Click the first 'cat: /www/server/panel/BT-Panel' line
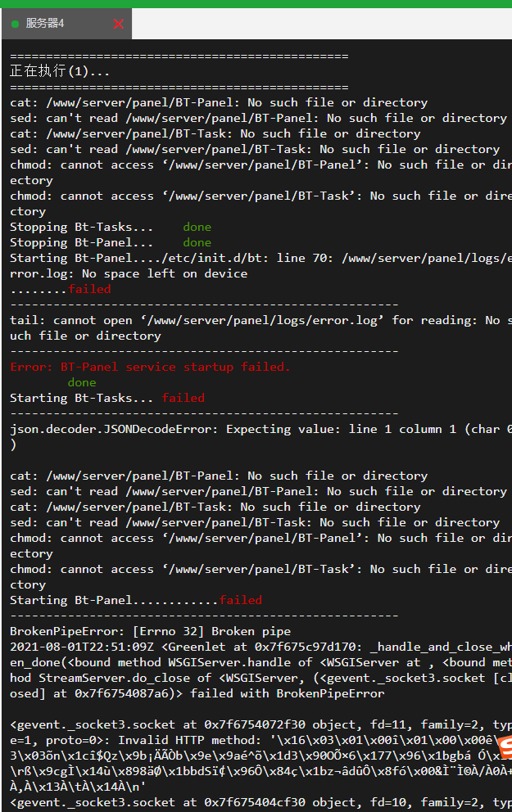Viewport: 512px width, 812px height. point(219,102)
